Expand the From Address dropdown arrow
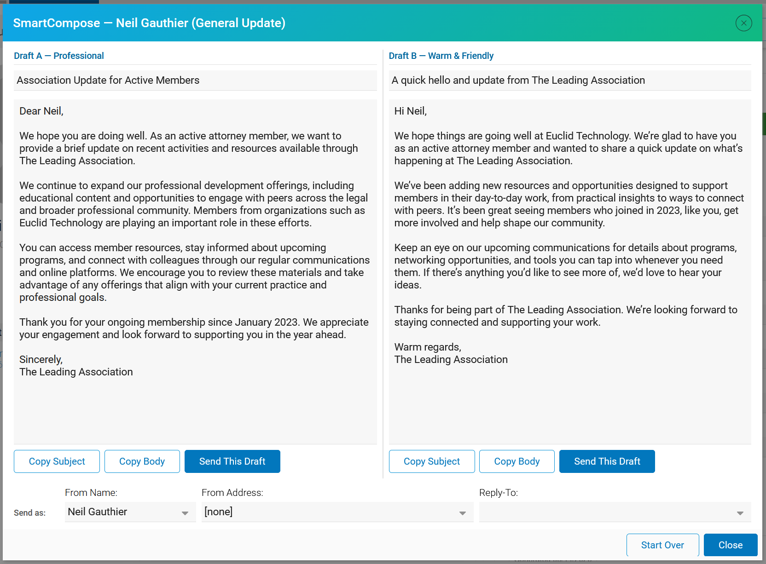Image resolution: width=766 pixels, height=564 pixels. coord(463,513)
